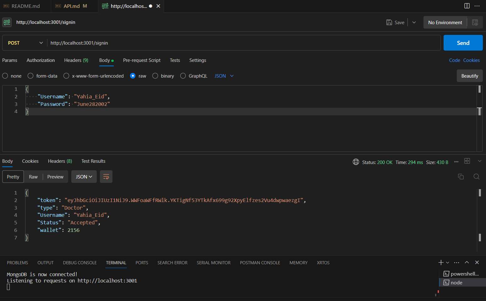Switch response view to Preview
Image resolution: width=486 pixels, height=301 pixels.
55,177
